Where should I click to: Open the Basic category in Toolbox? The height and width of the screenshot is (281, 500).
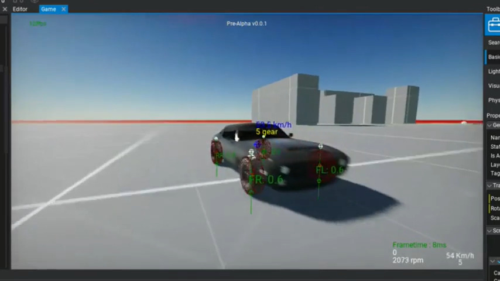[x=494, y=57]
